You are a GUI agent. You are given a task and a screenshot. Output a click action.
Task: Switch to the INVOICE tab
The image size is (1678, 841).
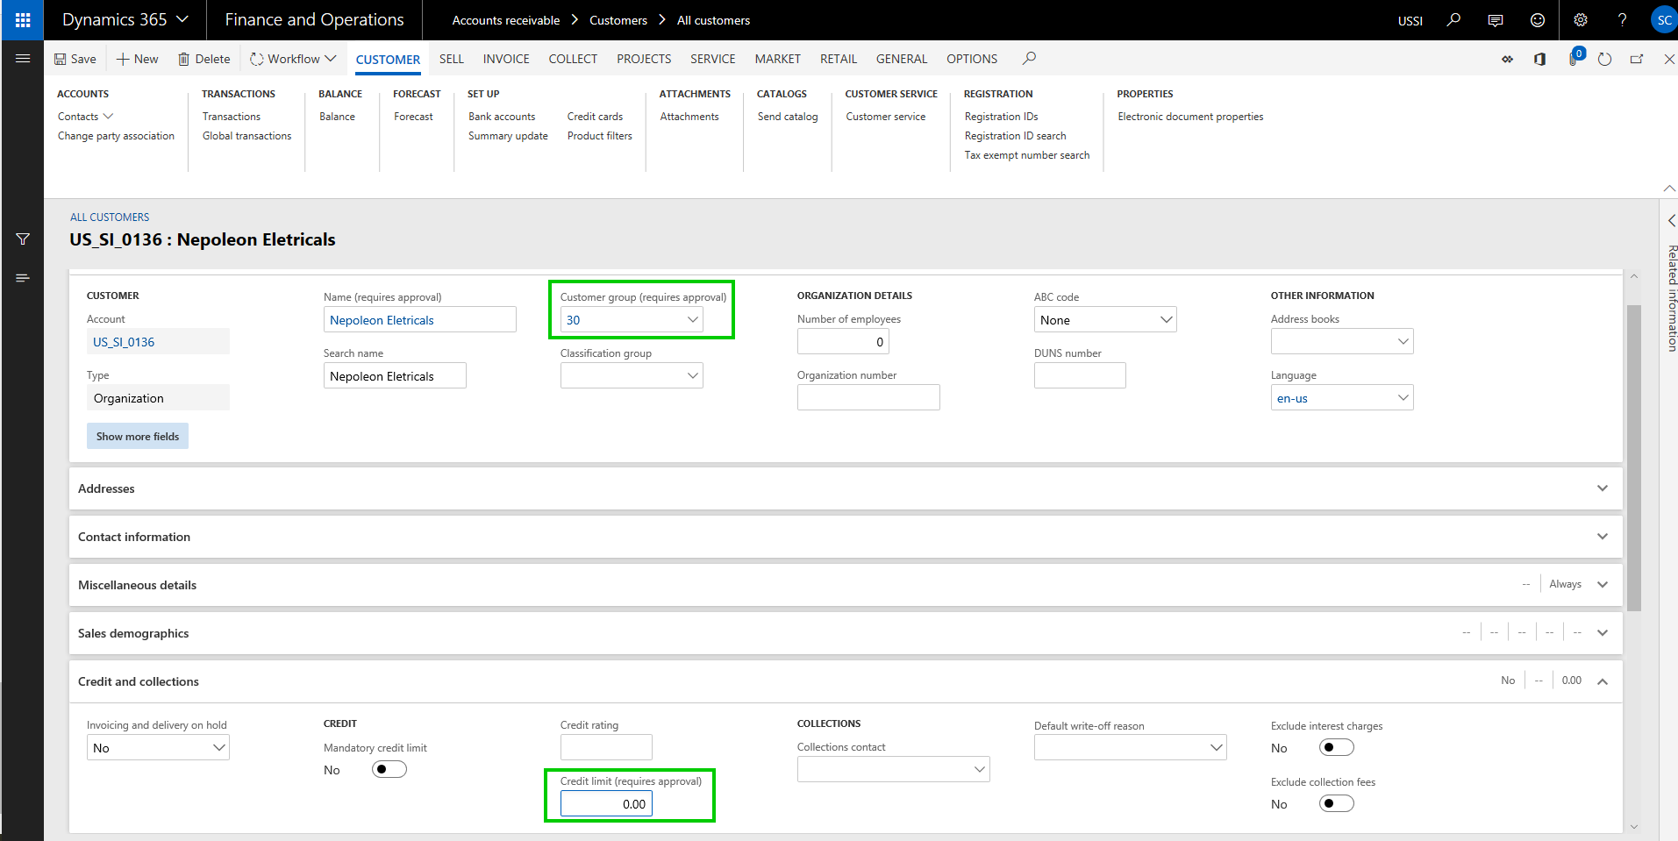click(x=506, y=59)
